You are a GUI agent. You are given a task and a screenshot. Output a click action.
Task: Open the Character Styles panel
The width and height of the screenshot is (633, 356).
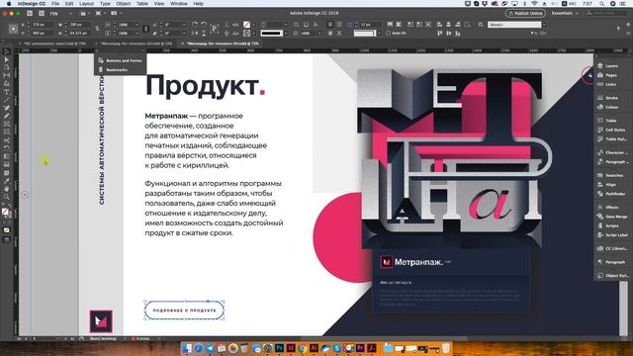tap(612, 152)
